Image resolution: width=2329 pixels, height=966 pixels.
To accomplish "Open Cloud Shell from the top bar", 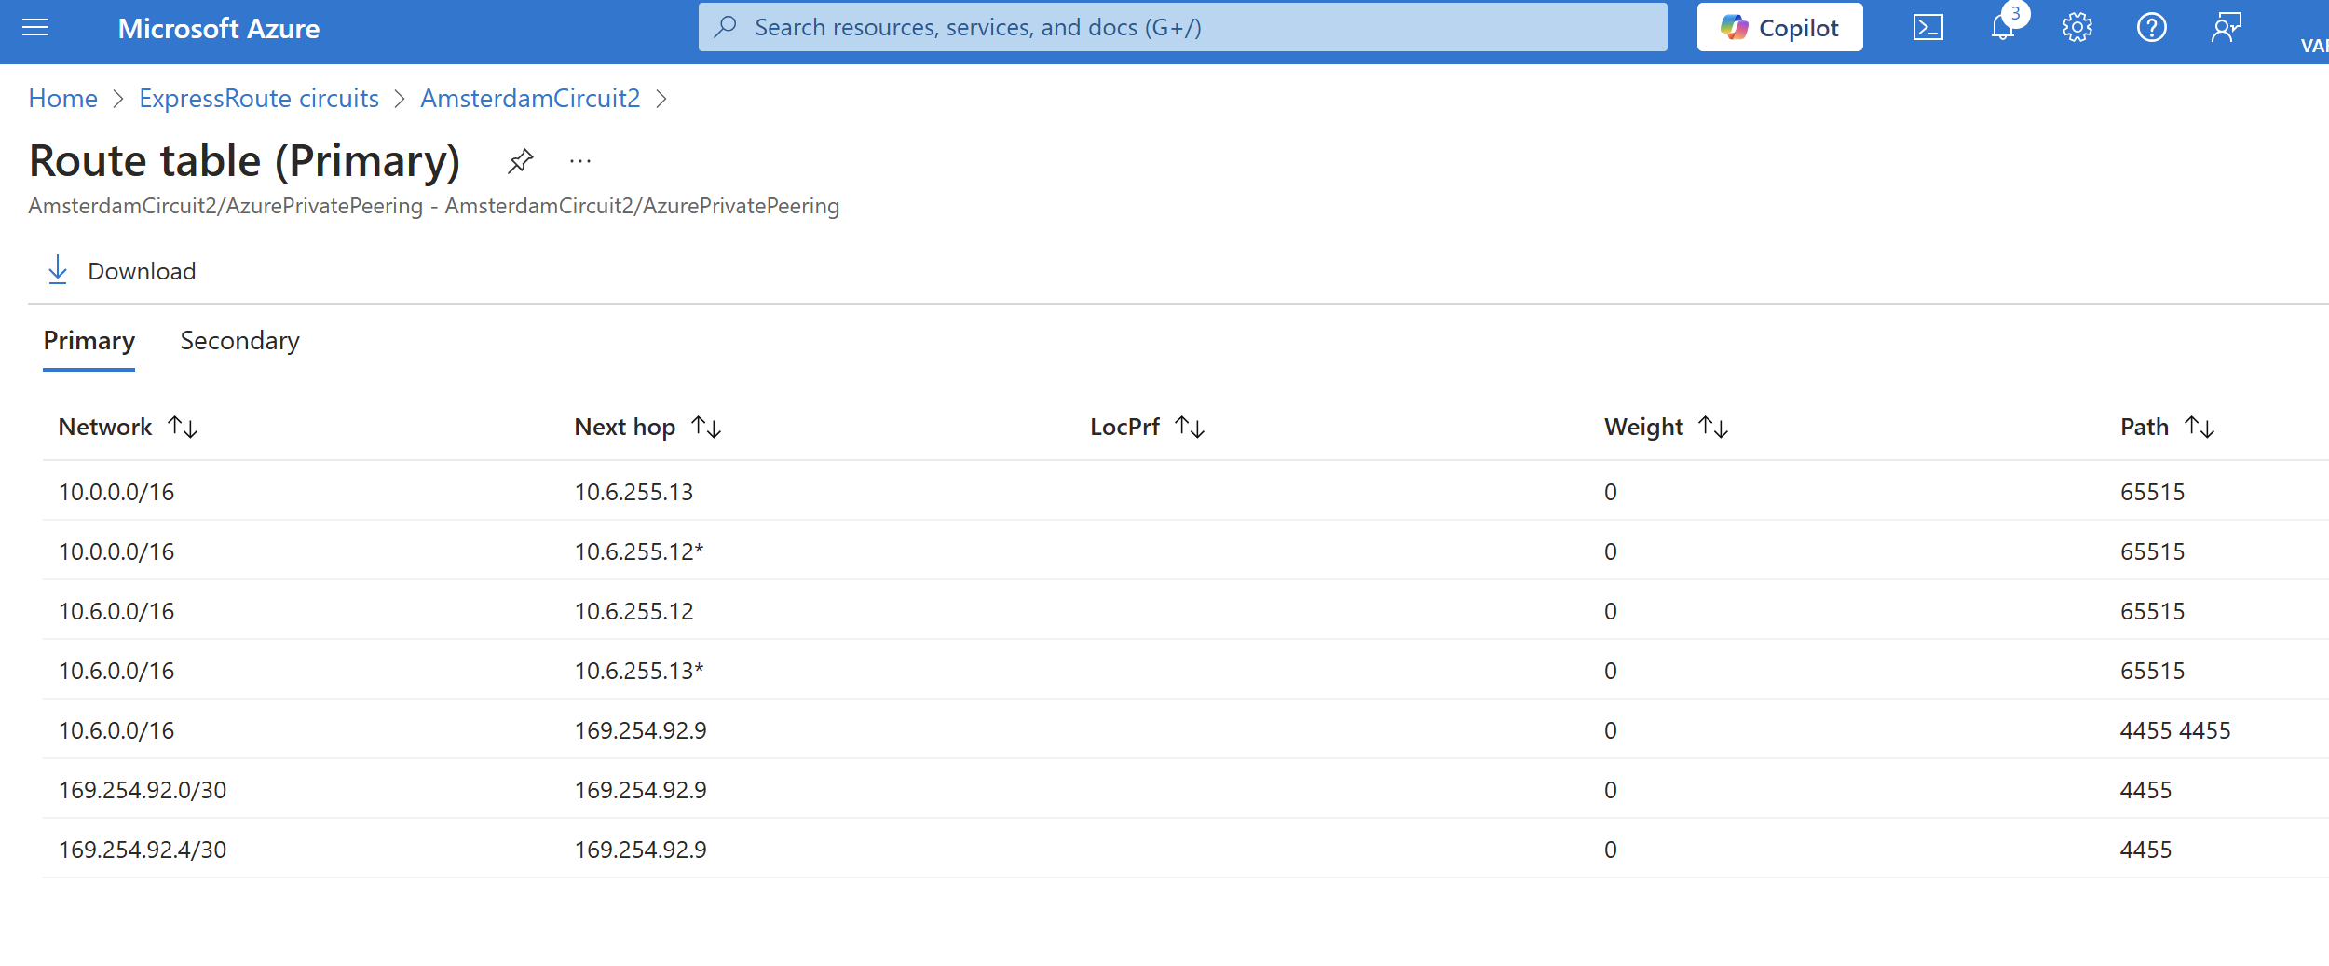I will [1927, 28].
